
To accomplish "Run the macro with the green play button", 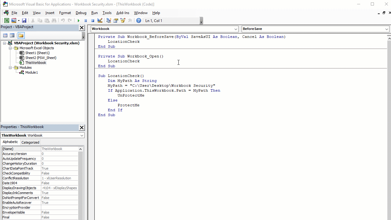I will point(79,20).
